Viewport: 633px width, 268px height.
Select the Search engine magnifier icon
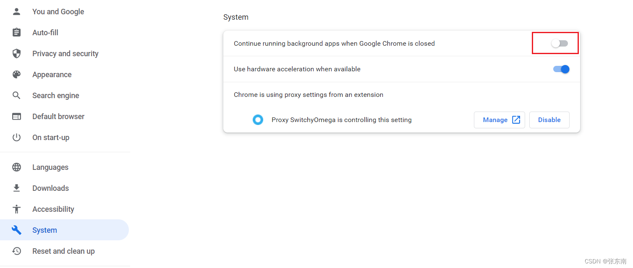pos(16,96)
